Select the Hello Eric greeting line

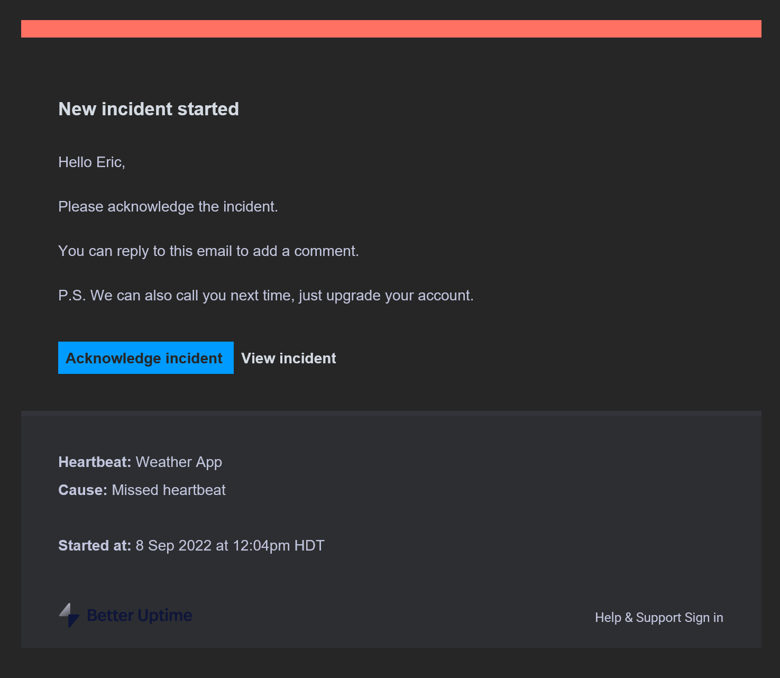tap(91, 162)
